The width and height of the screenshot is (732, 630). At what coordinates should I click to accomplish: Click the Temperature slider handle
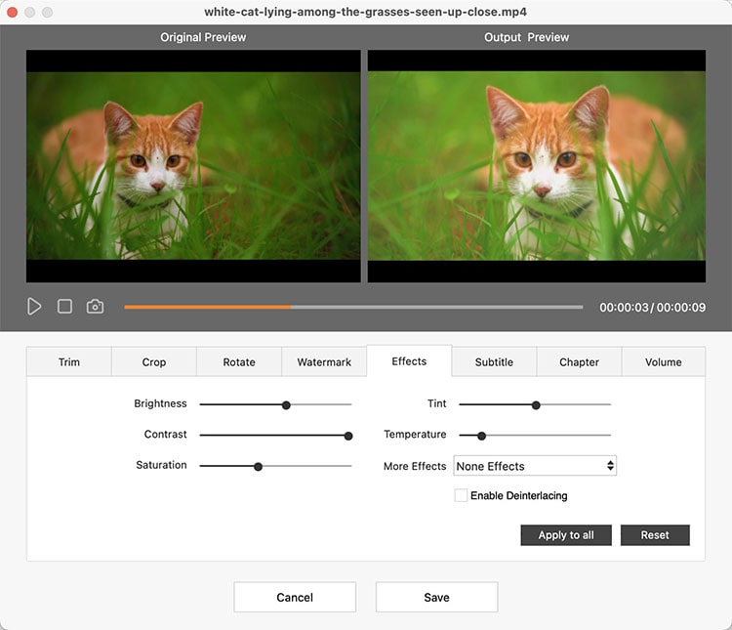[481, 436]
